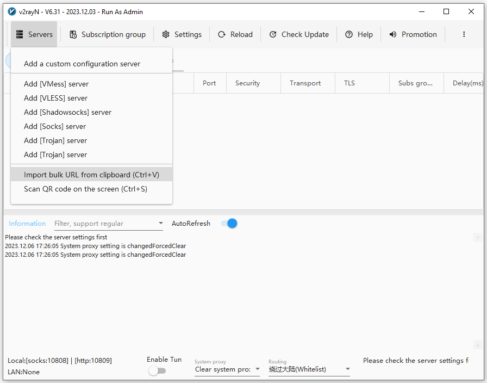The height and width of the screenshot is (383, 487).
Task: Choose Add [VMess] server
Action: (x=56, y=84)
